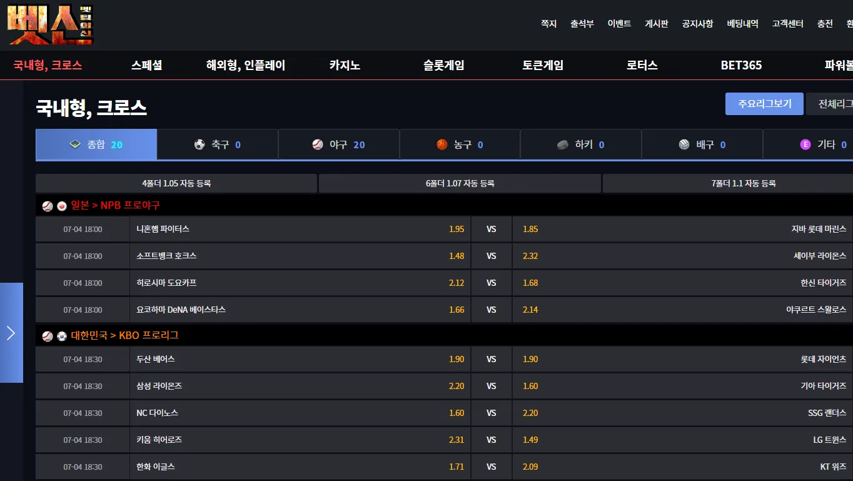Bet on SSG 랜더스 at 2.20
The width and height of the screenshot is (853, 481).
(x=682, y=413)
